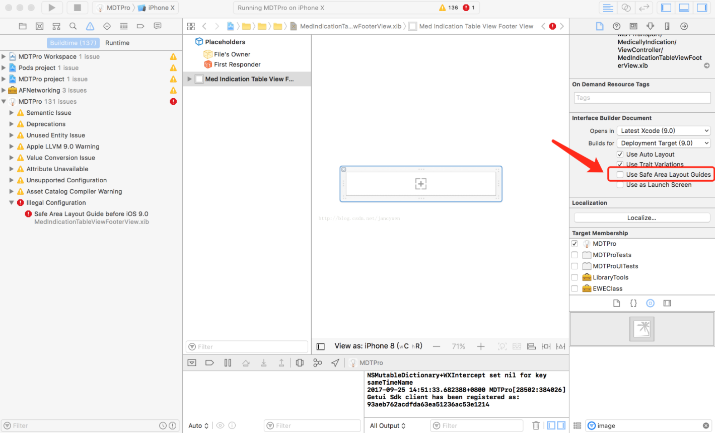Expand AFNetworking 3 issues group
716x433 pixels.
pyautogui.click(x=4, y=91)
